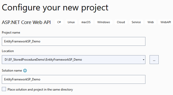Viewport: 173px width, 95px height.
Task: Click the "Place solution and project" checkbox label
Action: click(x=40, y=90)
